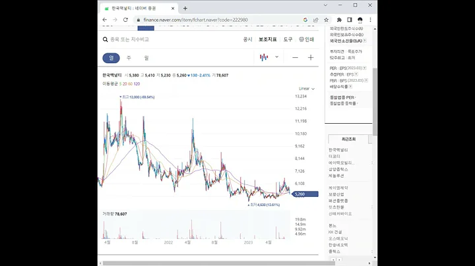Click the 거래량 78,607 volume label
Viewport: 475px width, 266px height.
[115, 214]
